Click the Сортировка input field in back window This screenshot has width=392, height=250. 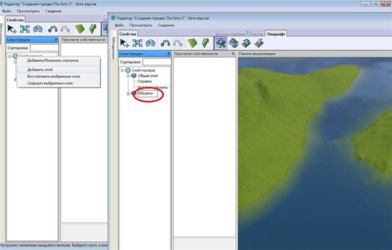point(44,48)
